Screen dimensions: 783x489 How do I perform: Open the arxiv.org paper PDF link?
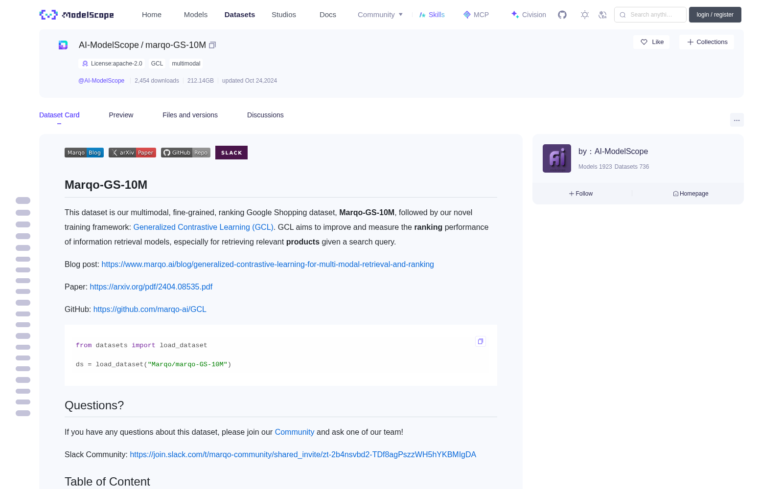151,287
